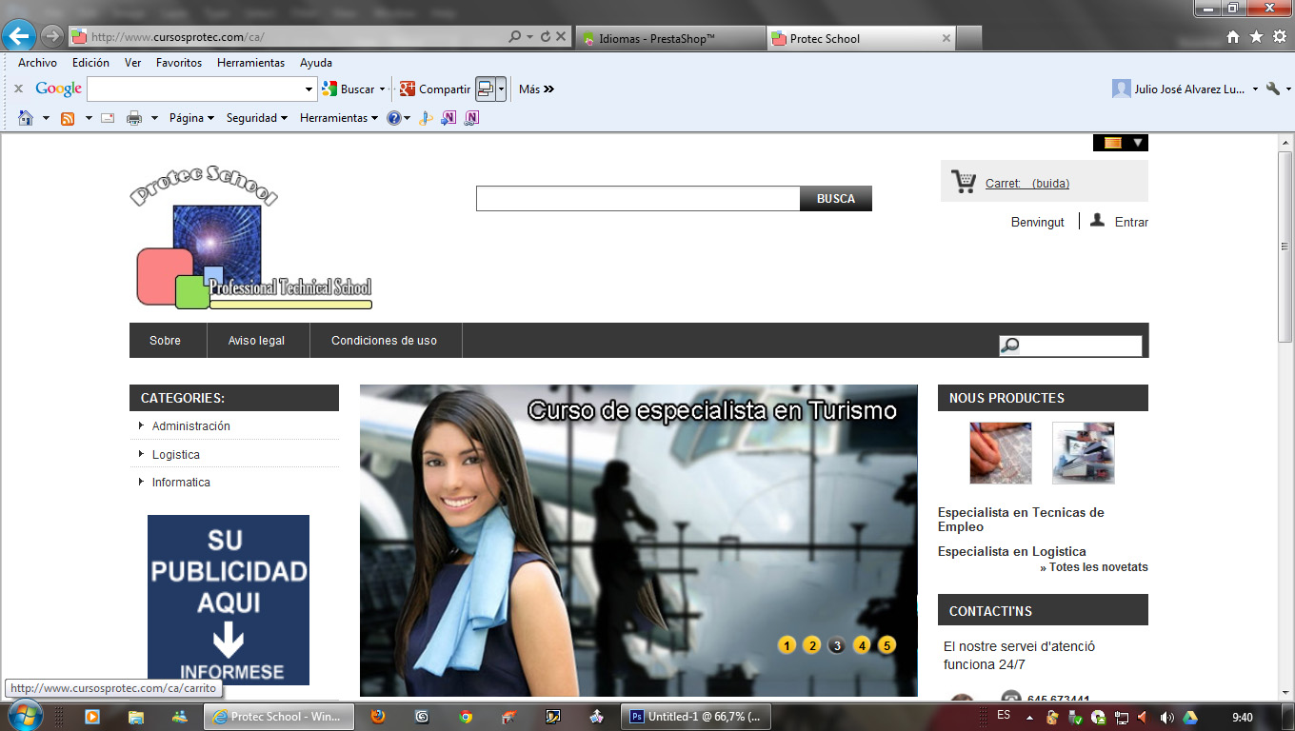Open Firefox from the taskbar

[378, 717]
